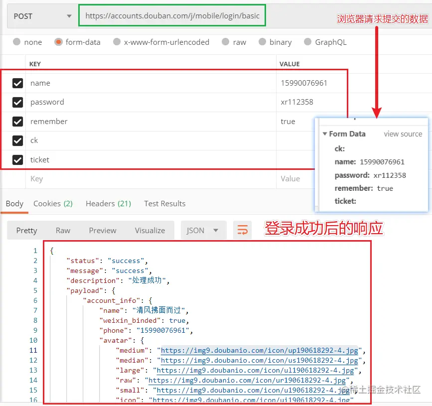The width and height of the screenshot is (432, 406).
Task: Click the "status" line in response
Action: pos(107,261)
